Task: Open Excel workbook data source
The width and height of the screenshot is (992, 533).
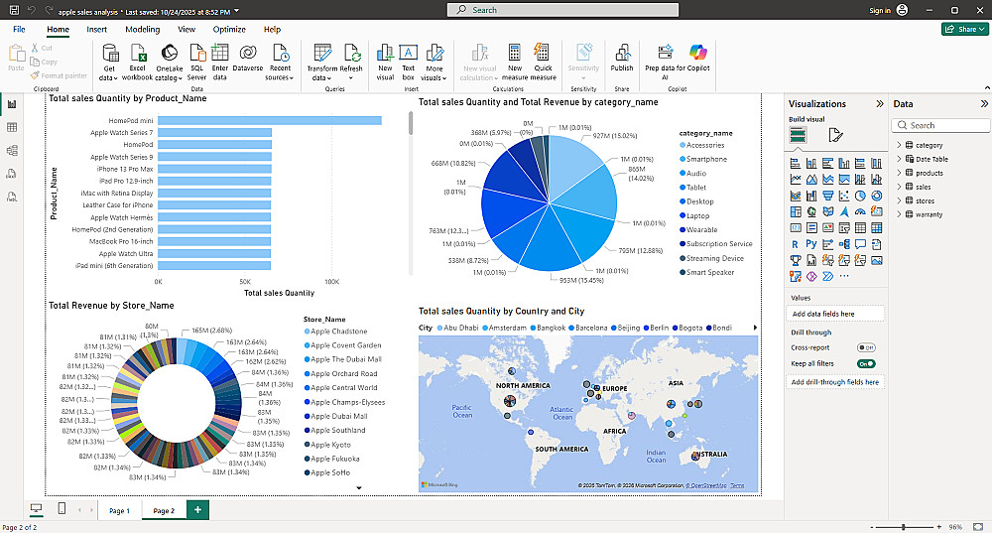Action: coord(137,63)
